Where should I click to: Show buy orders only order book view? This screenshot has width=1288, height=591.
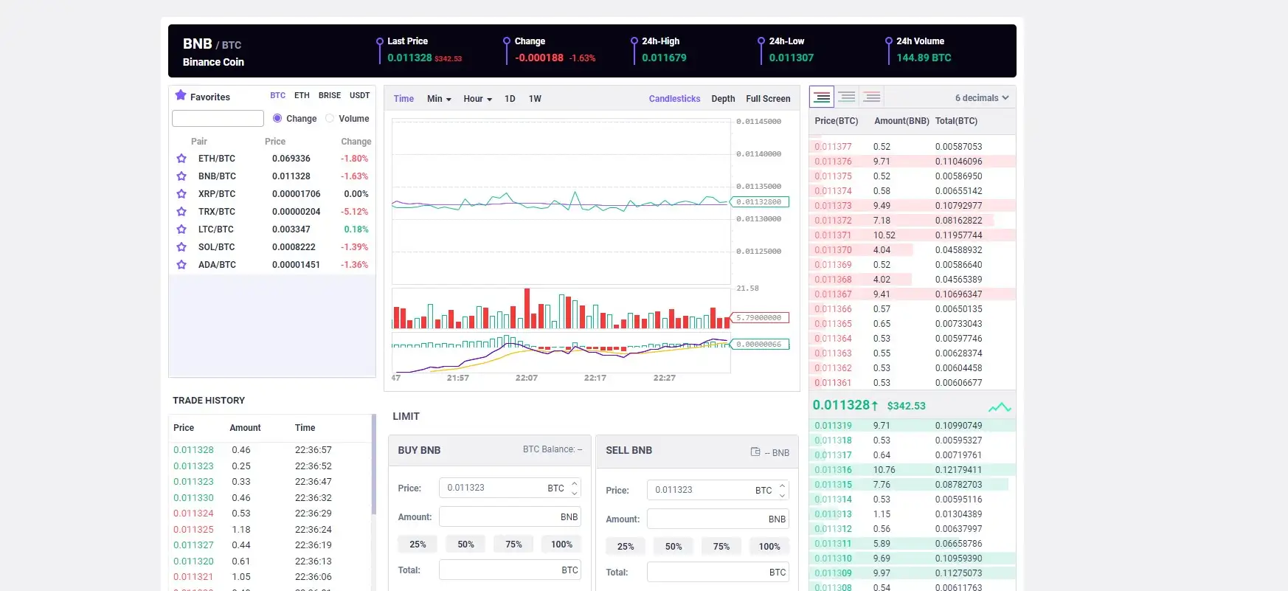click(847, 97)
